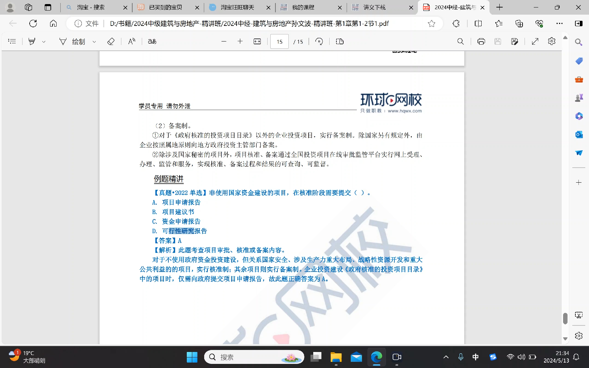This screenshot has height=368, width=589.
Task: Open a new browser tab
Action: (x=499, y=7)
